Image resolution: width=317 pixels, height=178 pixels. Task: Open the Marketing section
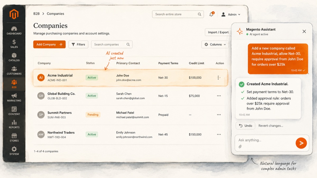(x=14, y=98)
